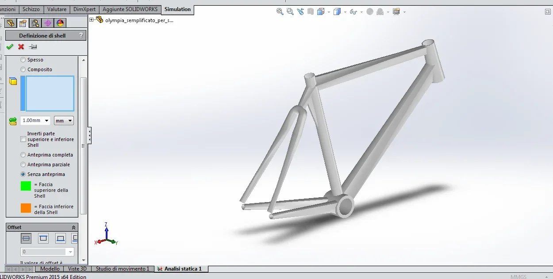Pin the shell definition panel open
553x279 pixels.
click(33, 47)
